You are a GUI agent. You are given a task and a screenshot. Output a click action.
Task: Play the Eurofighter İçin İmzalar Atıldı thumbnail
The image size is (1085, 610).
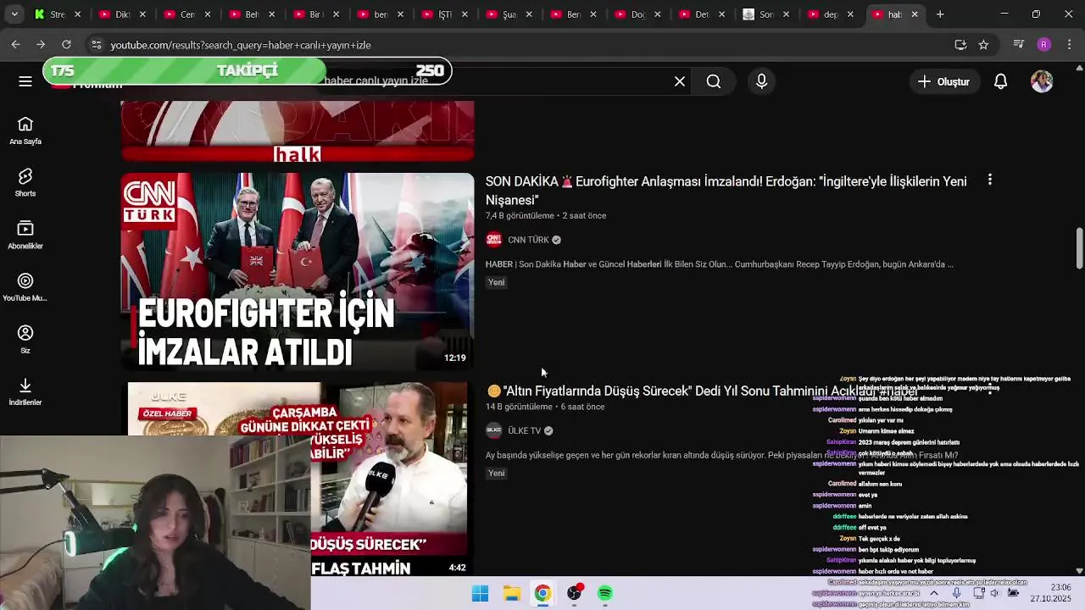click(x=298, y=271)
